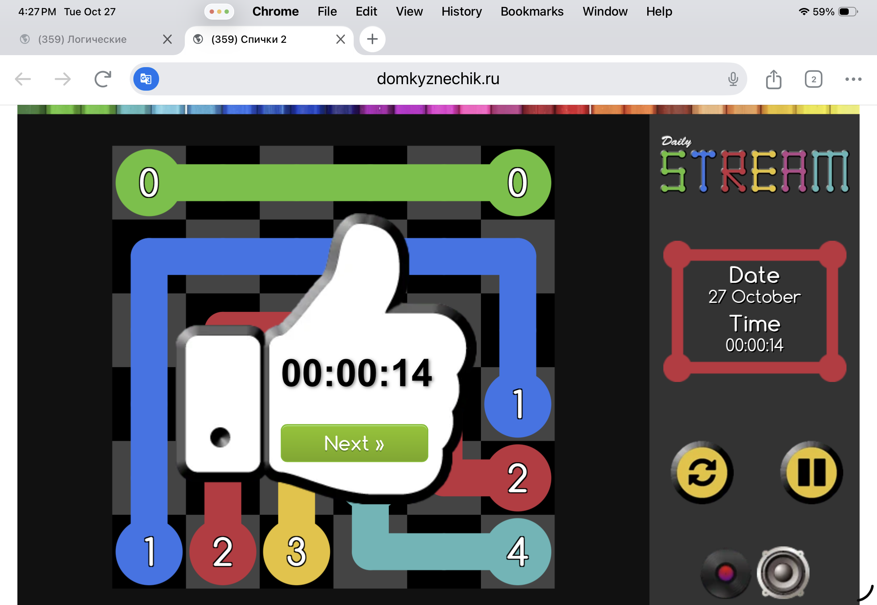Go forward with the right arrow
The height and width of the screenshot is (605, 877).
62,79
